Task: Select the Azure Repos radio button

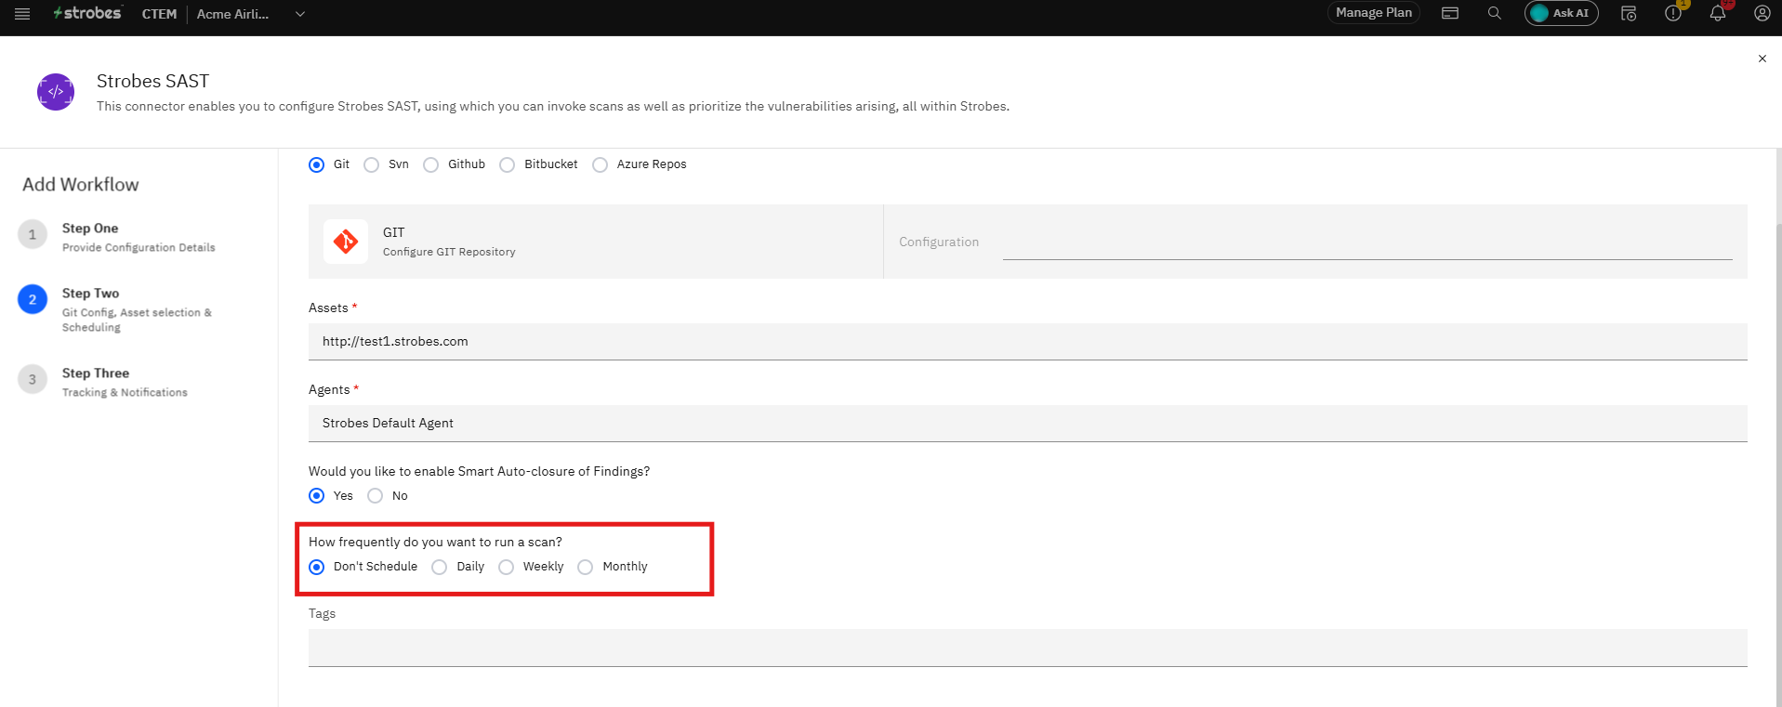Action: [x=601, y=164]
